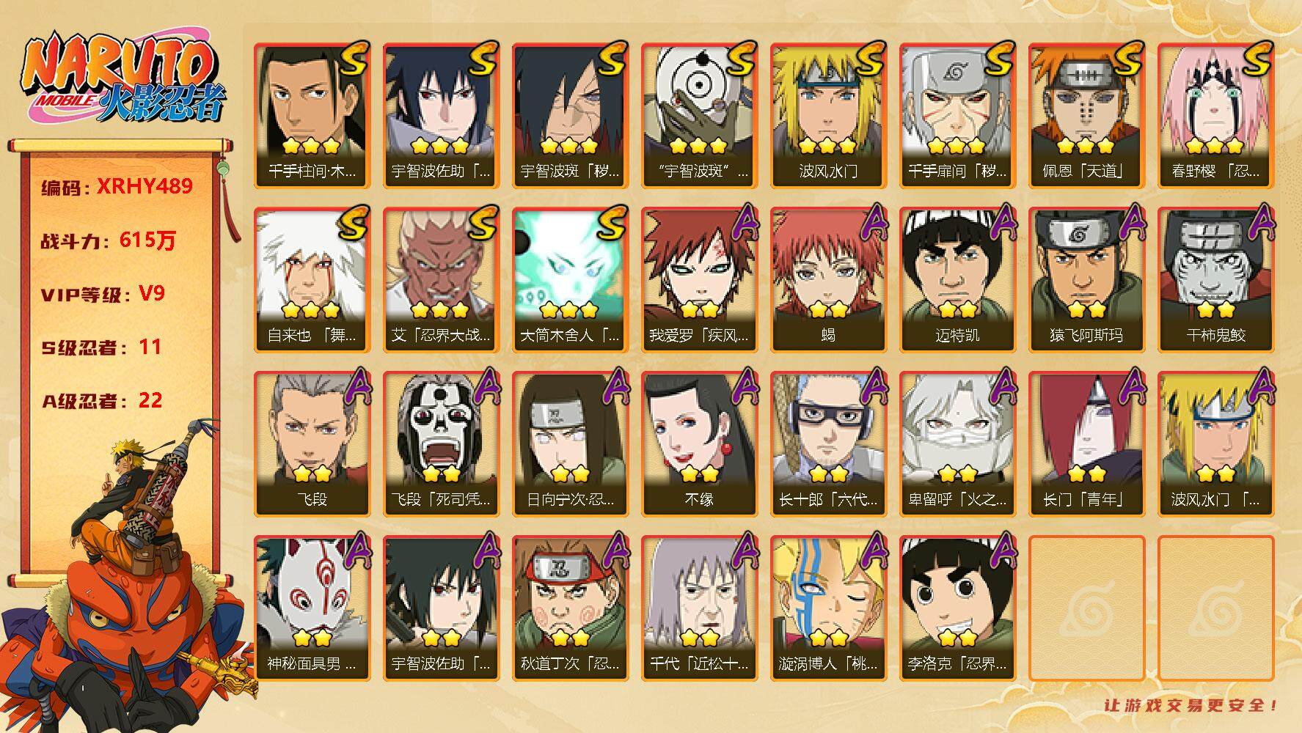Click the A rank badge on 李洛克 card
The height and width of the screenshot is (733, 1302).
(x=998, y=551)
